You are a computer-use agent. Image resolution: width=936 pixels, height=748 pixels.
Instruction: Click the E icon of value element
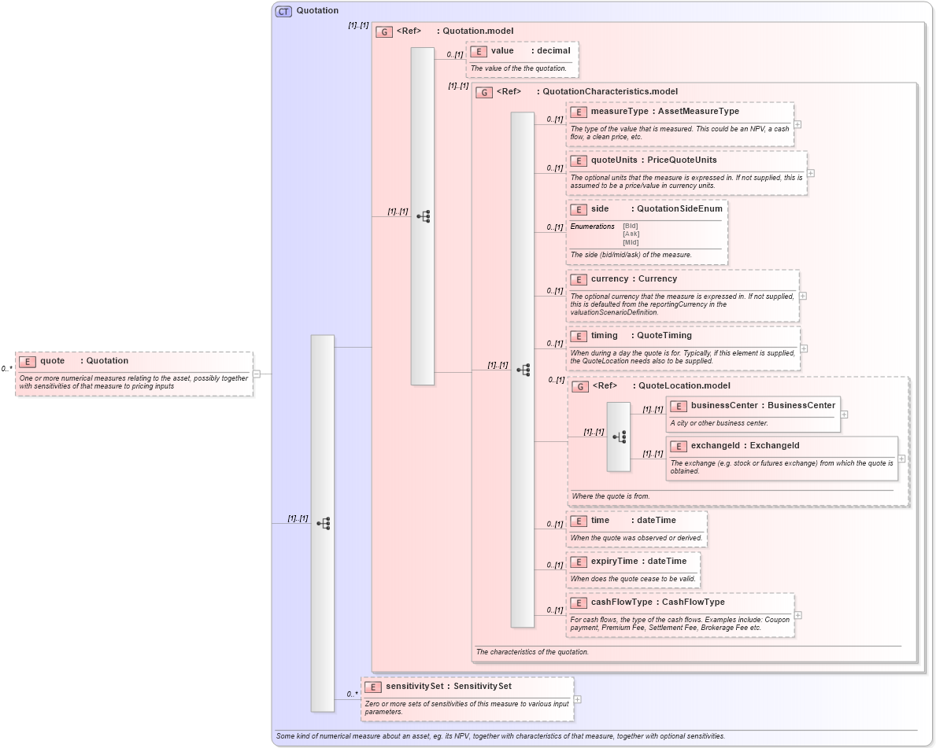(x=479, y=51)
